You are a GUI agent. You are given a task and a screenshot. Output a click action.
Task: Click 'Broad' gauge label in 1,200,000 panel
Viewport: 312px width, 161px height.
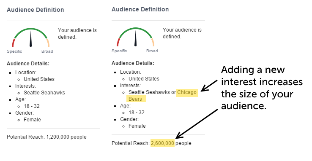click(x=47, y=51)
